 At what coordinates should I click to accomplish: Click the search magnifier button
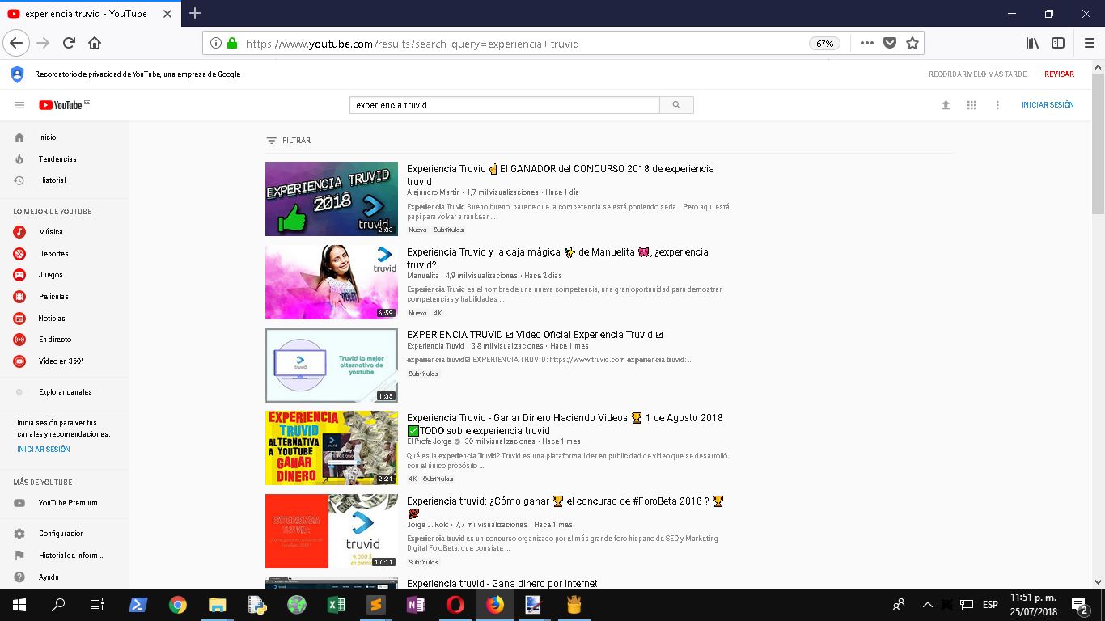point(676,105)
